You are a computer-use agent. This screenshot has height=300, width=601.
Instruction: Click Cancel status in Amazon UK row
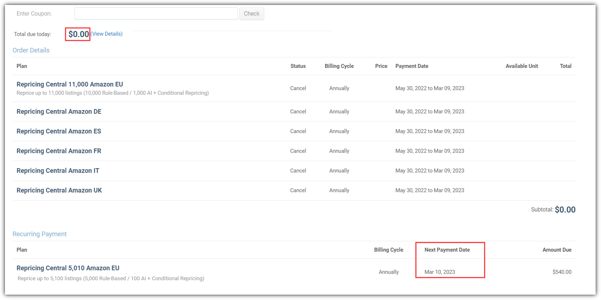point(298,190)
